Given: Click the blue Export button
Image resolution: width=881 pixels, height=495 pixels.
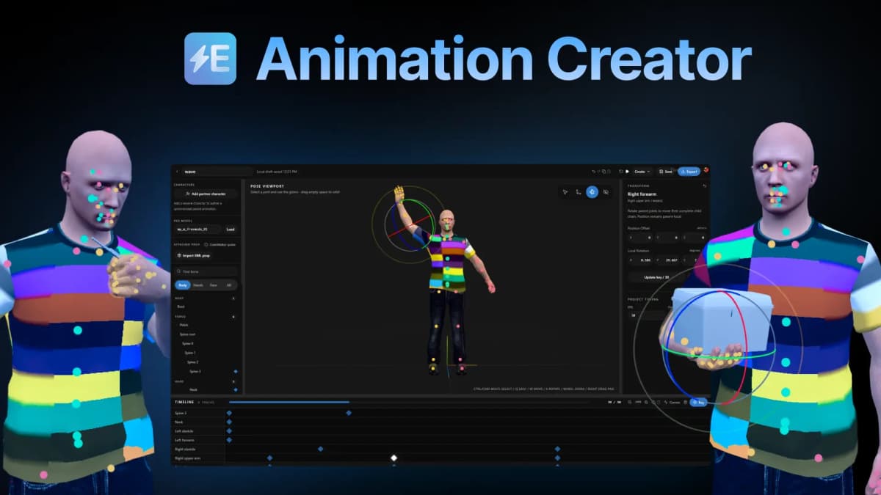Looking at the screenshot, I should [689, 172].
